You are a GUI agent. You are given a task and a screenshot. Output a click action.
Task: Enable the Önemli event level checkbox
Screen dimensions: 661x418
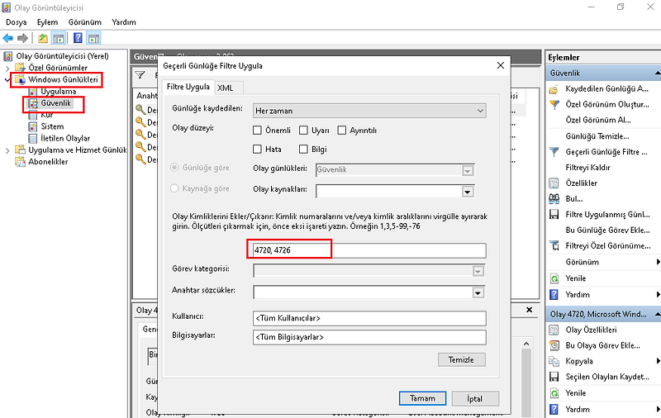[x=257, y=131]
